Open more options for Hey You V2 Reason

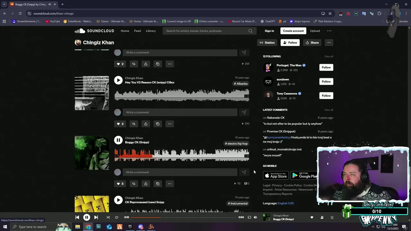(x=170, y=124)
